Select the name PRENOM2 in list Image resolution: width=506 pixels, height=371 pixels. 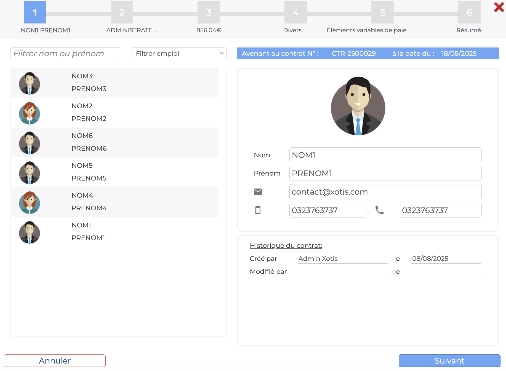tap(89, 118)
